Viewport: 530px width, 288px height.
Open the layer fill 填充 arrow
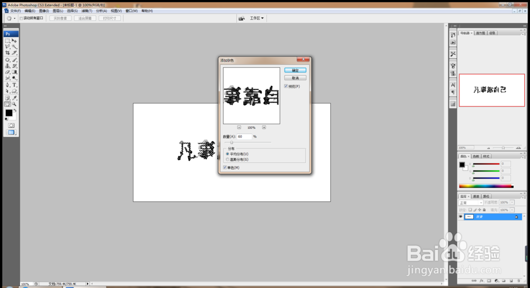[513, 210]
